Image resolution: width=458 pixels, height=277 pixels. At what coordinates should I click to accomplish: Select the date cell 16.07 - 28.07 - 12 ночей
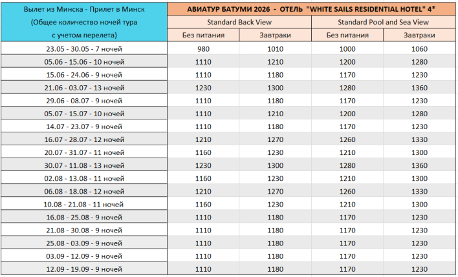pos(83,139)
